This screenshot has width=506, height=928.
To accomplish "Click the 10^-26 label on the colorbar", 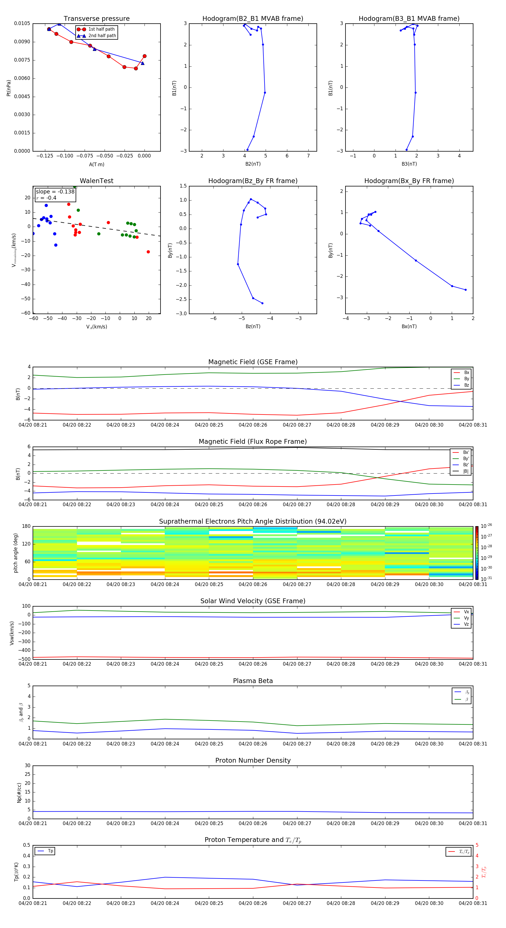I will pyautogui.click(x=486, y=526).
